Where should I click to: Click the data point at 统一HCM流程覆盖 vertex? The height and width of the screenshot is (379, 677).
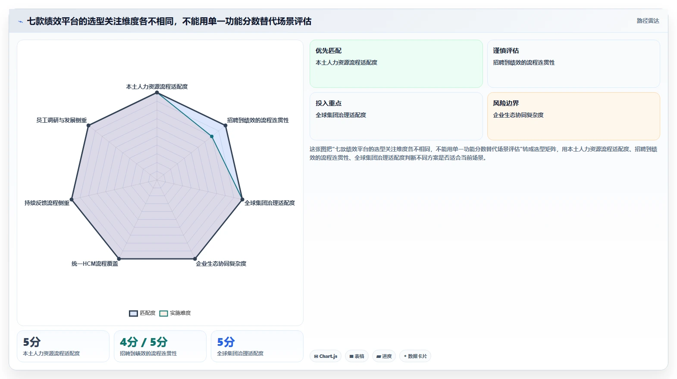(119, 259)
